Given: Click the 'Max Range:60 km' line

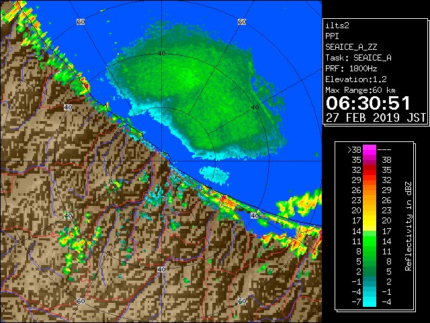Looking at the screenshot, I should point(360,90).
